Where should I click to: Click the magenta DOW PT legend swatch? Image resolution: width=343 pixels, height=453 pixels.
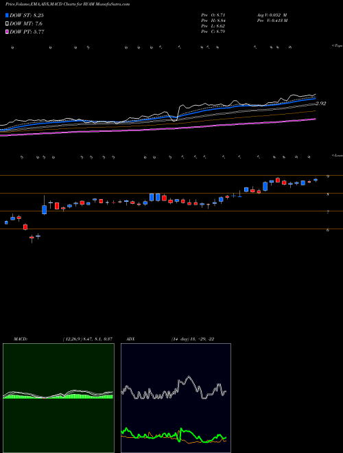(x=7, y=32)
